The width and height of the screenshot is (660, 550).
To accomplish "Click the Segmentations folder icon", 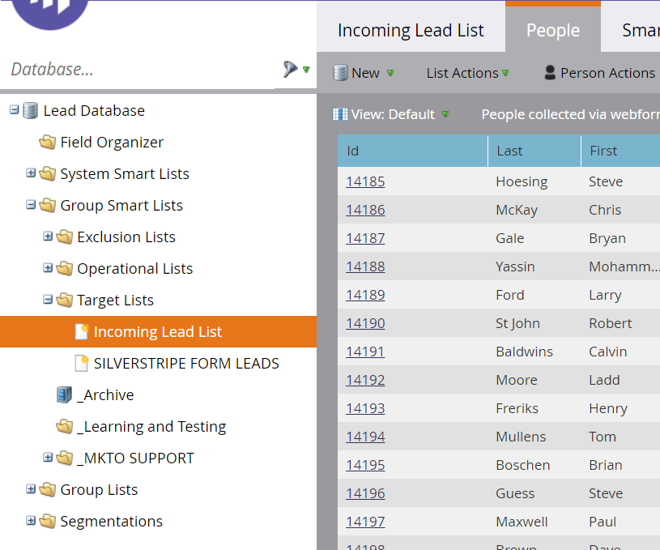I will 47,521.
